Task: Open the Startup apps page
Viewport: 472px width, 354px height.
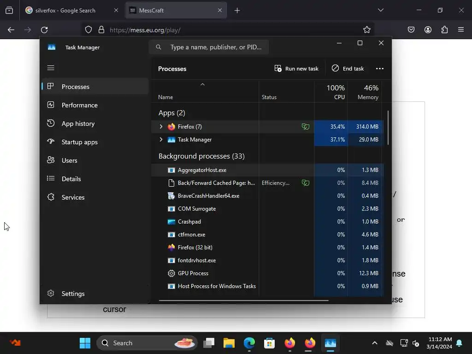Action: (x=95, y=142)
